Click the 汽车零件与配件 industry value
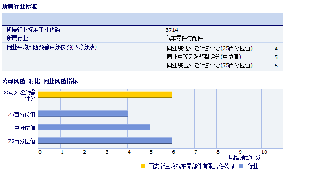This screenshot has height=176, width=333. coord(184,38)
